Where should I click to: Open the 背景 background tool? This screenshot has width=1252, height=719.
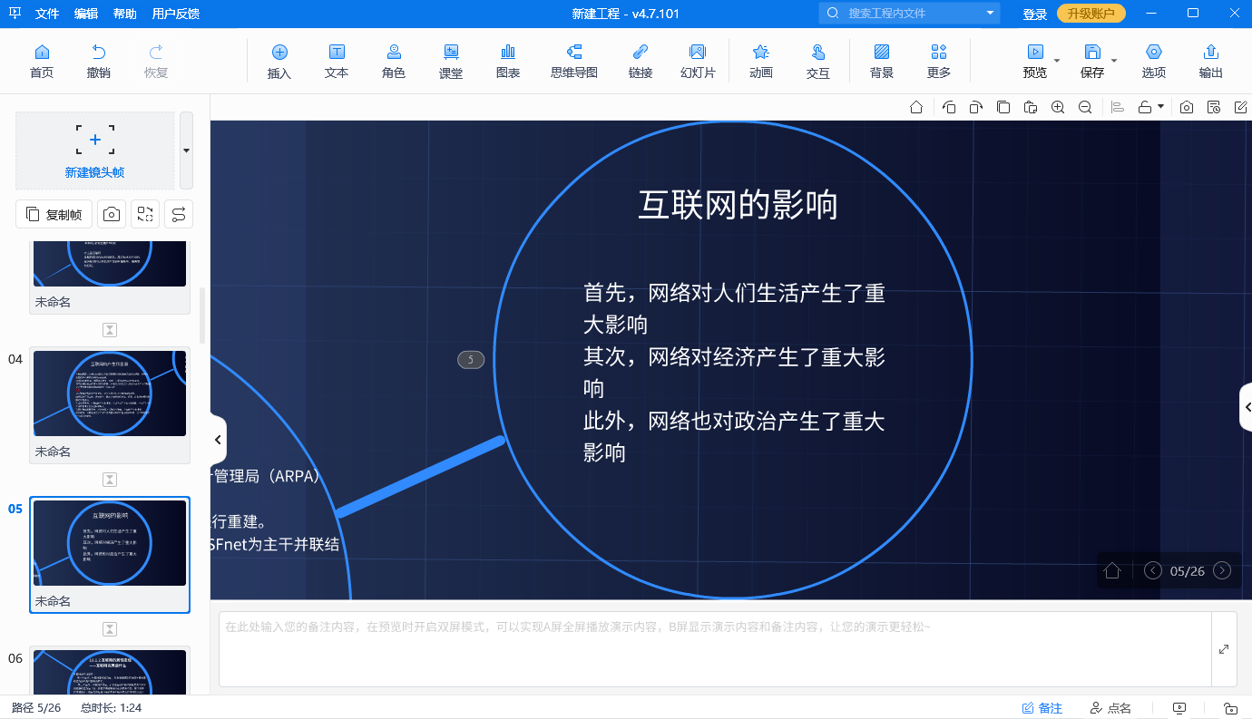tap(882, 62)
